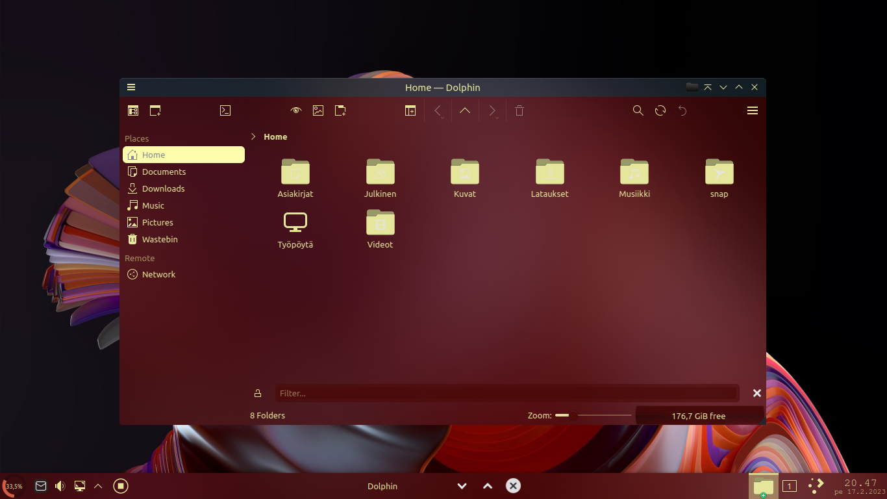Select the snap folder
887x499 pixels.
(x=719, y=179)
